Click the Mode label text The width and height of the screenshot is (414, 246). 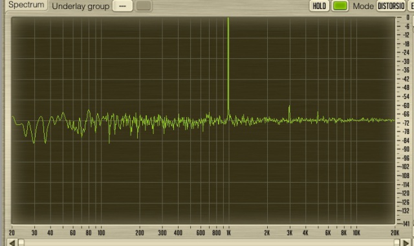point(364,6)
